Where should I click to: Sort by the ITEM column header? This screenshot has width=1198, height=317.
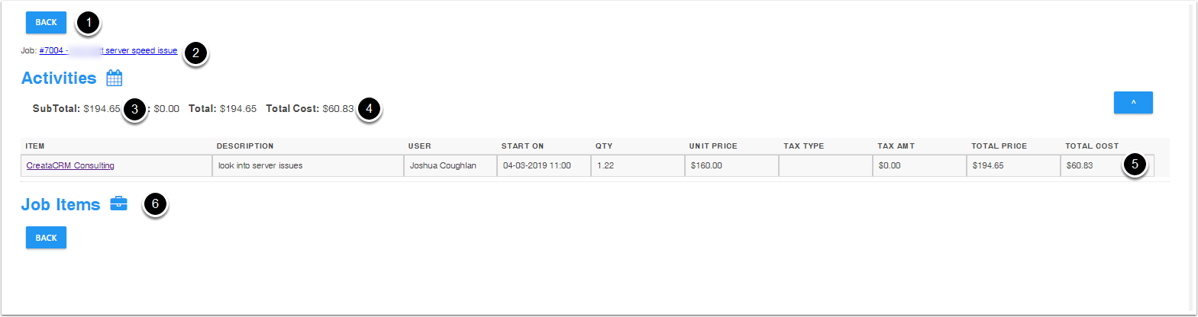[35, 146]
